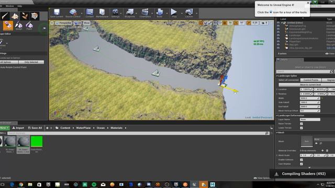
Task: Toggle the Raise Terrain checkbox
Action: click(x=301, y=124)
